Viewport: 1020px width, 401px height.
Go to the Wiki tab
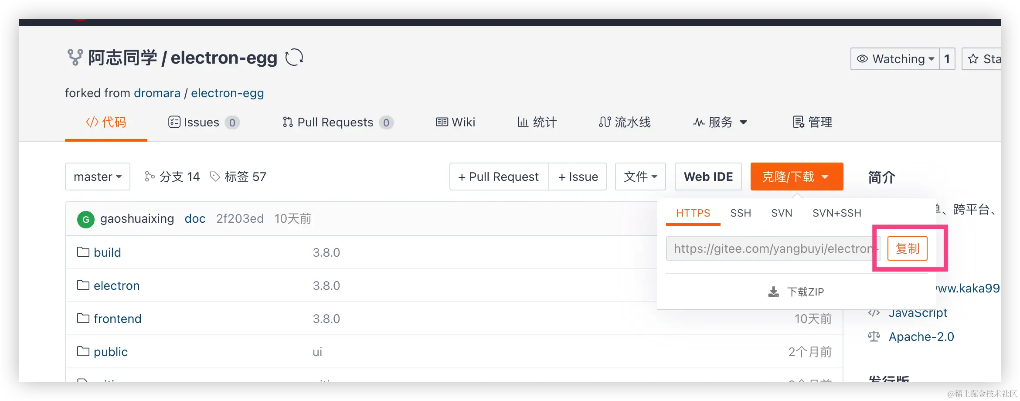[x=456, y=122]
